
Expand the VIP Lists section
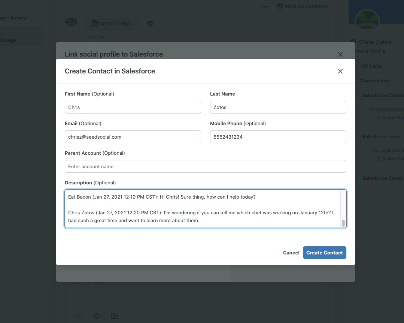coord(371,66)
